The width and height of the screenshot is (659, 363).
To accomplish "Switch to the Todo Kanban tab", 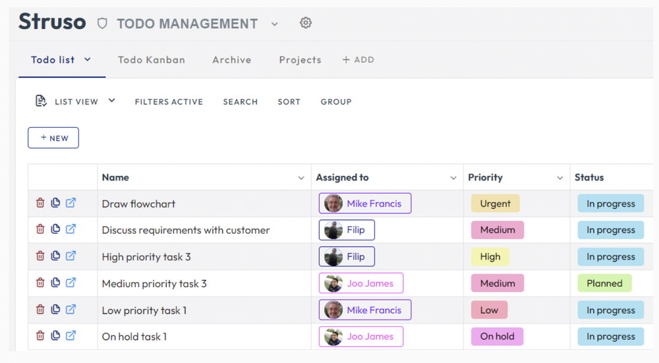I will pos(152,60).
